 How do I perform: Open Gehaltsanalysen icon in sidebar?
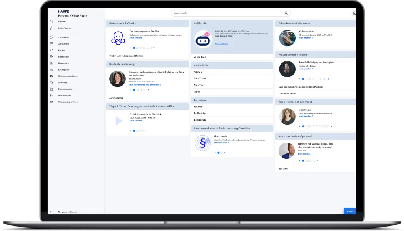point(51,95)
